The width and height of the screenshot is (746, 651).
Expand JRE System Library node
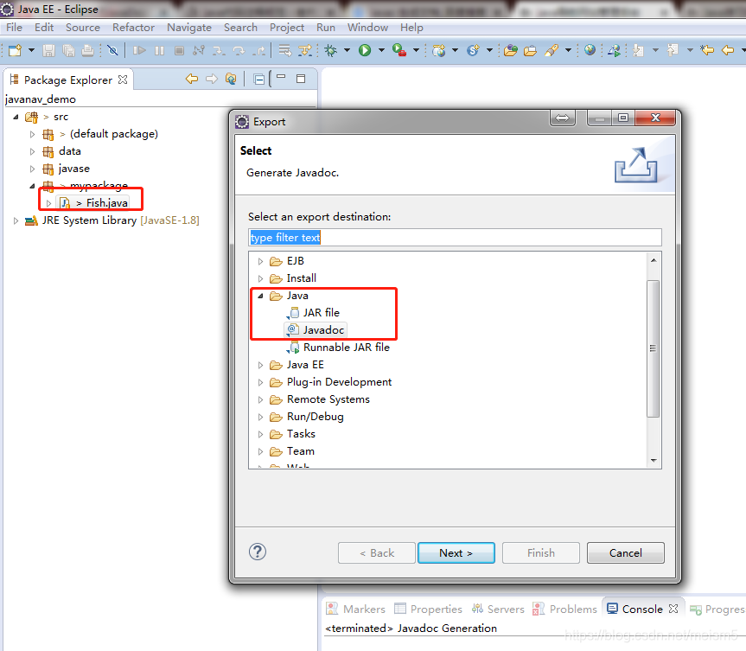[x=16, y=220]
